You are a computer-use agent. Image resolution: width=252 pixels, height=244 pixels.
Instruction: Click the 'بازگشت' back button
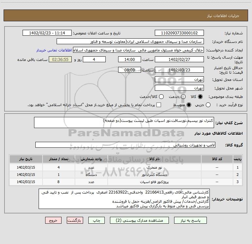pyautogui.click(x=75, y=220)
